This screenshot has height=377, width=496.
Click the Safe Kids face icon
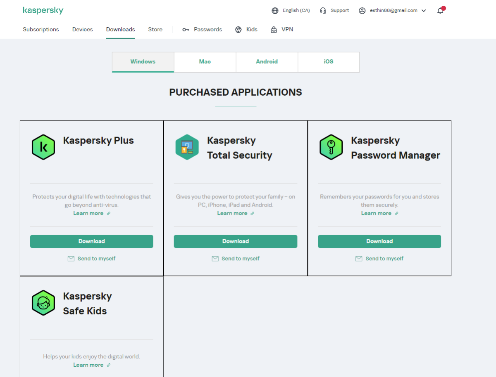(43, 303)
